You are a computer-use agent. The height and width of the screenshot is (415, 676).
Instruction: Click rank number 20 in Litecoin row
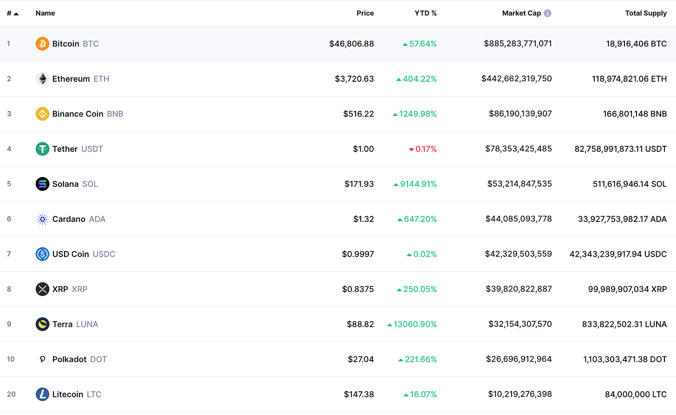coord(11,394)
